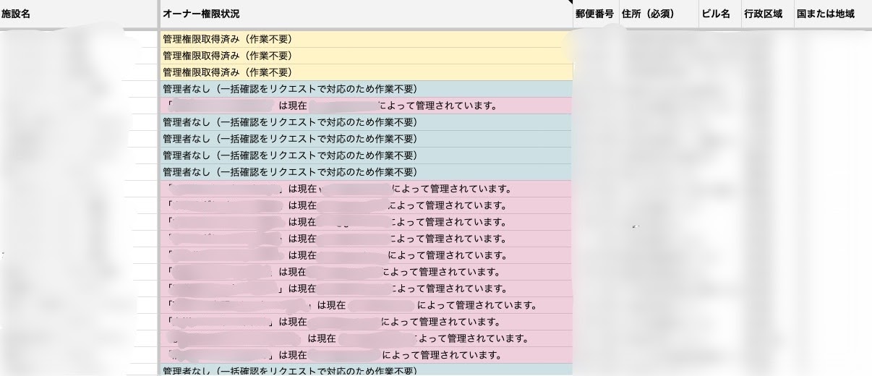Click the 郵便番号 column header

tap(595, 14)
